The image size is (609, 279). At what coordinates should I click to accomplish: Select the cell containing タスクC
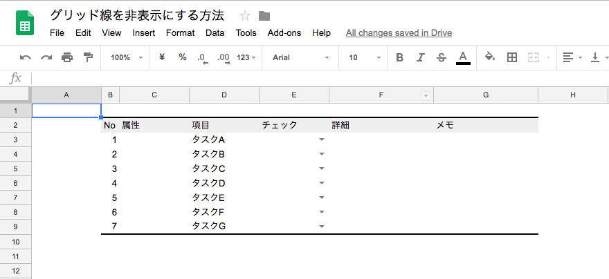coord(224,169)
